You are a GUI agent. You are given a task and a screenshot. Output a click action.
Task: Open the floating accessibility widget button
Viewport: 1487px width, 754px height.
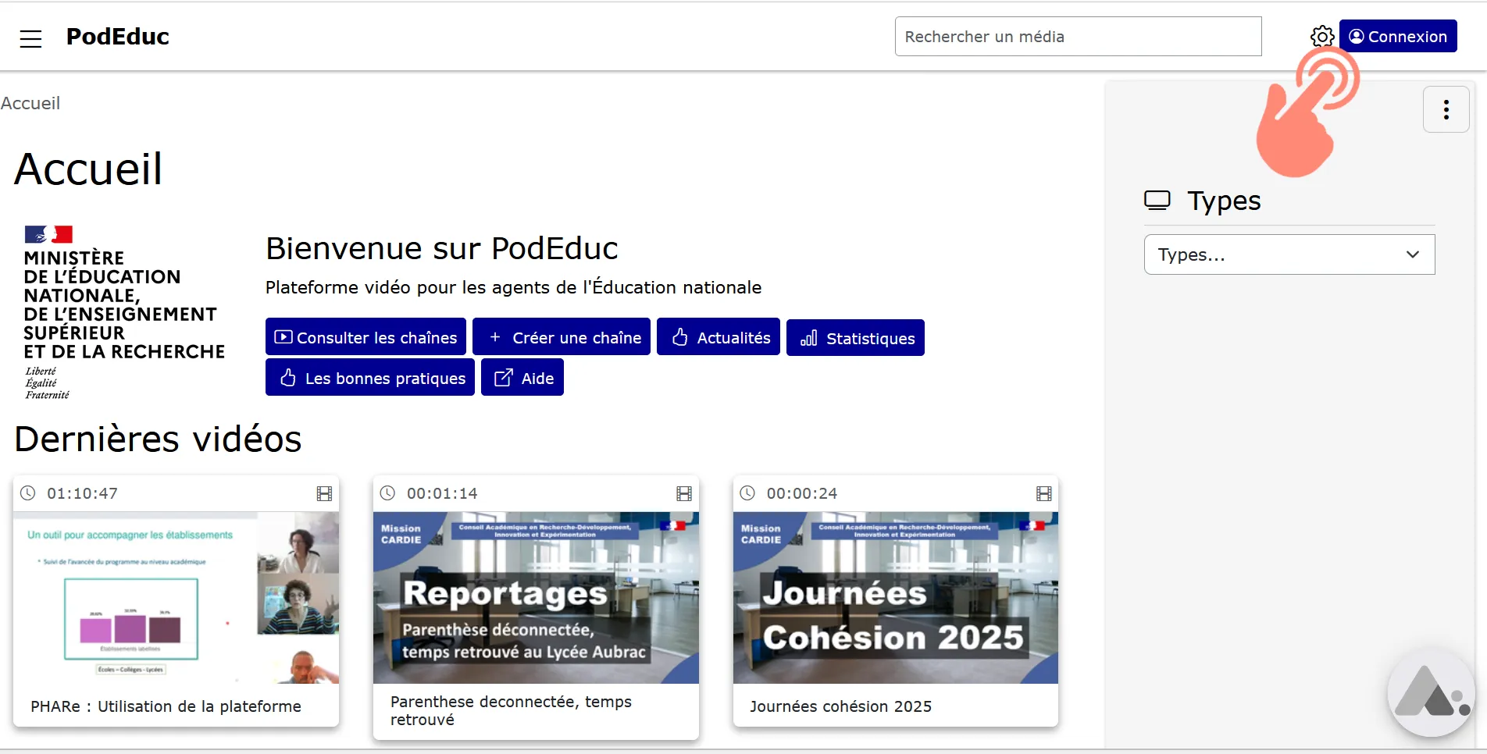point(1431,692)
